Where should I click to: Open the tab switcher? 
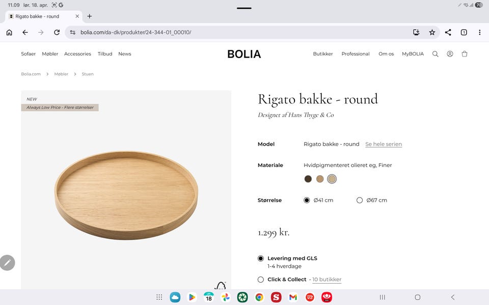click(464, 33)
